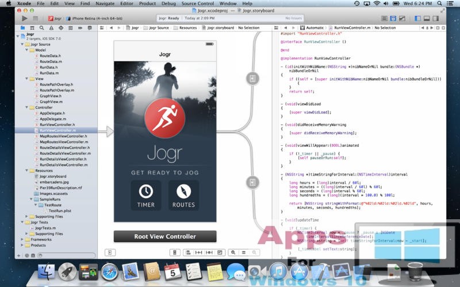
Task: Open the Navigate menu
Action: (x=105, y=3)
